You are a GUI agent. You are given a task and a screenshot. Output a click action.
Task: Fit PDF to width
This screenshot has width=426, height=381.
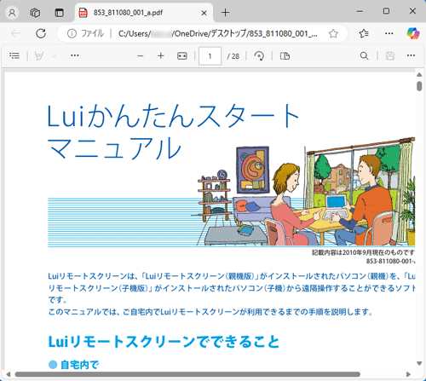click(182, 56)
